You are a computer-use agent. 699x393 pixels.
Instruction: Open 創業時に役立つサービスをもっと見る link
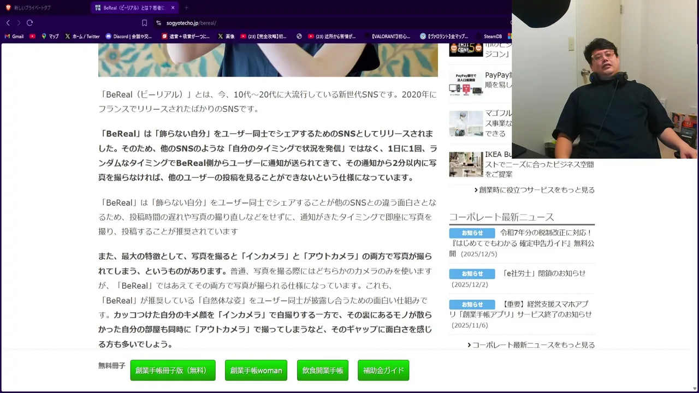tap(535, 190)
